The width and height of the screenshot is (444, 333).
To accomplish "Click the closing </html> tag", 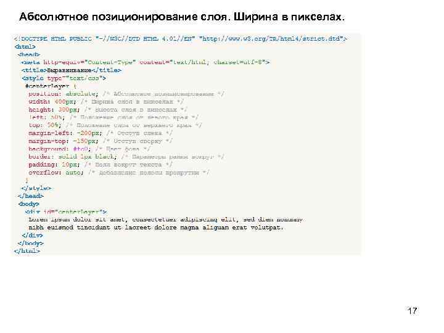I will tap(27, 251).
